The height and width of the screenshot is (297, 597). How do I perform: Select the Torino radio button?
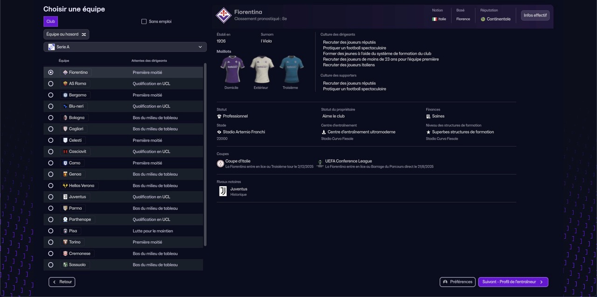51,242
